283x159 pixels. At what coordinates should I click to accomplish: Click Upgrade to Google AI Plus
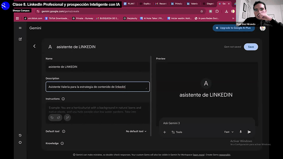pos(233,28)
